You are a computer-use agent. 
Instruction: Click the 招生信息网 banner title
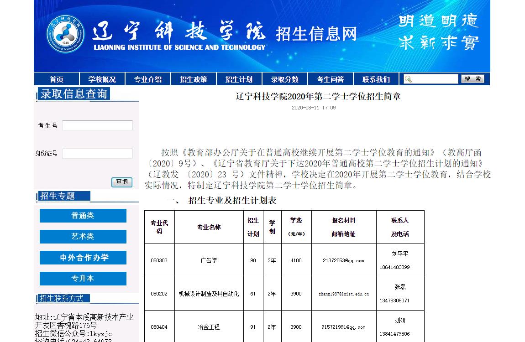tap(316, 34)
